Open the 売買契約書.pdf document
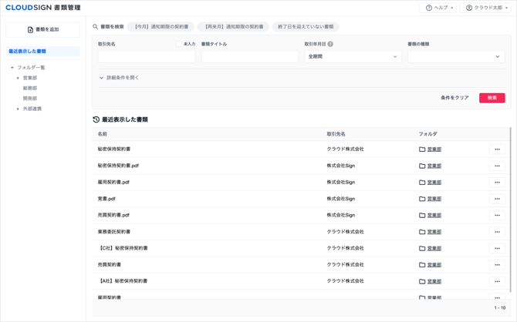517x322 pixels. (x=113, y=215)
